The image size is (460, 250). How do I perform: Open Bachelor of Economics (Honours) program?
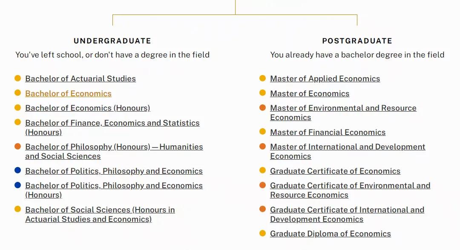(x=87, y=108)
